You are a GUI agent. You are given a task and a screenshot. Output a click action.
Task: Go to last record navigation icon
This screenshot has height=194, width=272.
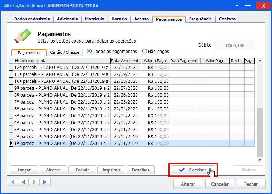point(45,182)
